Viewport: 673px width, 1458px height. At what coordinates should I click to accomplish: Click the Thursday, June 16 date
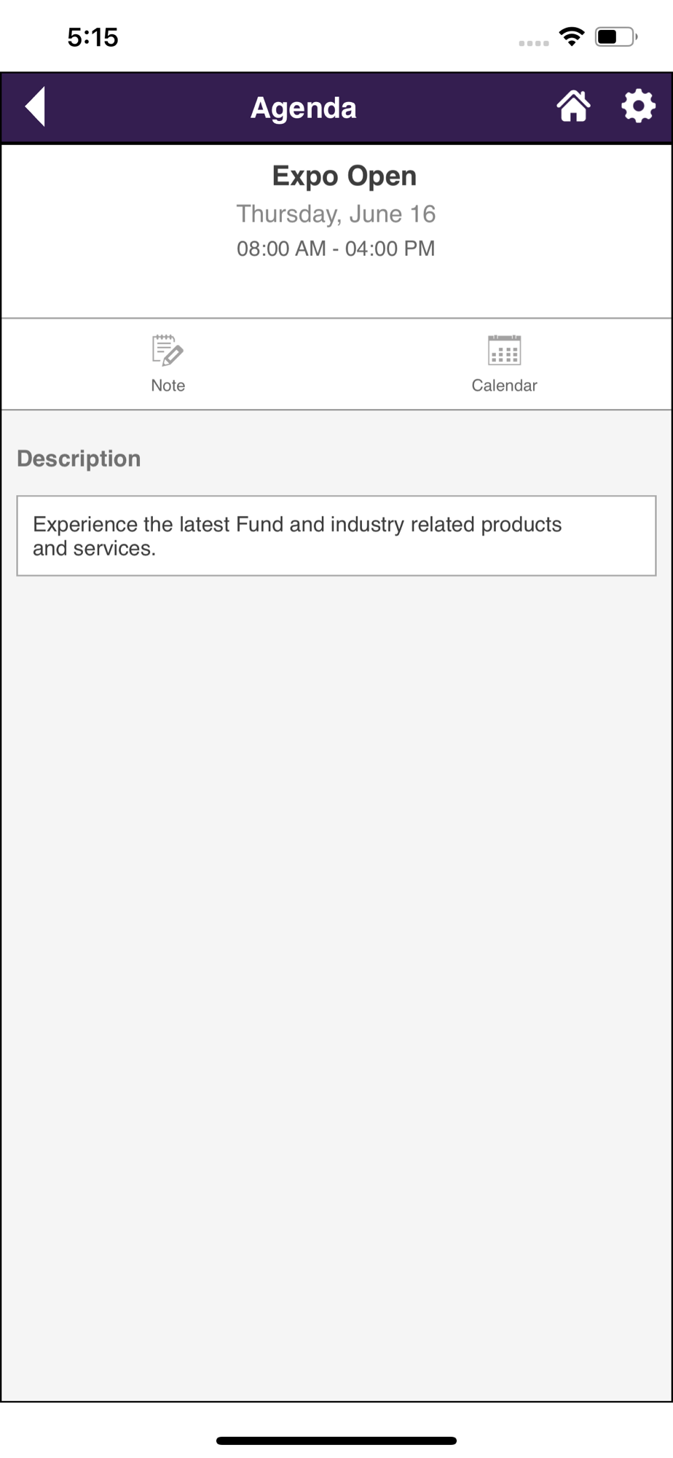pyautogui.click(x=336, y=214)
